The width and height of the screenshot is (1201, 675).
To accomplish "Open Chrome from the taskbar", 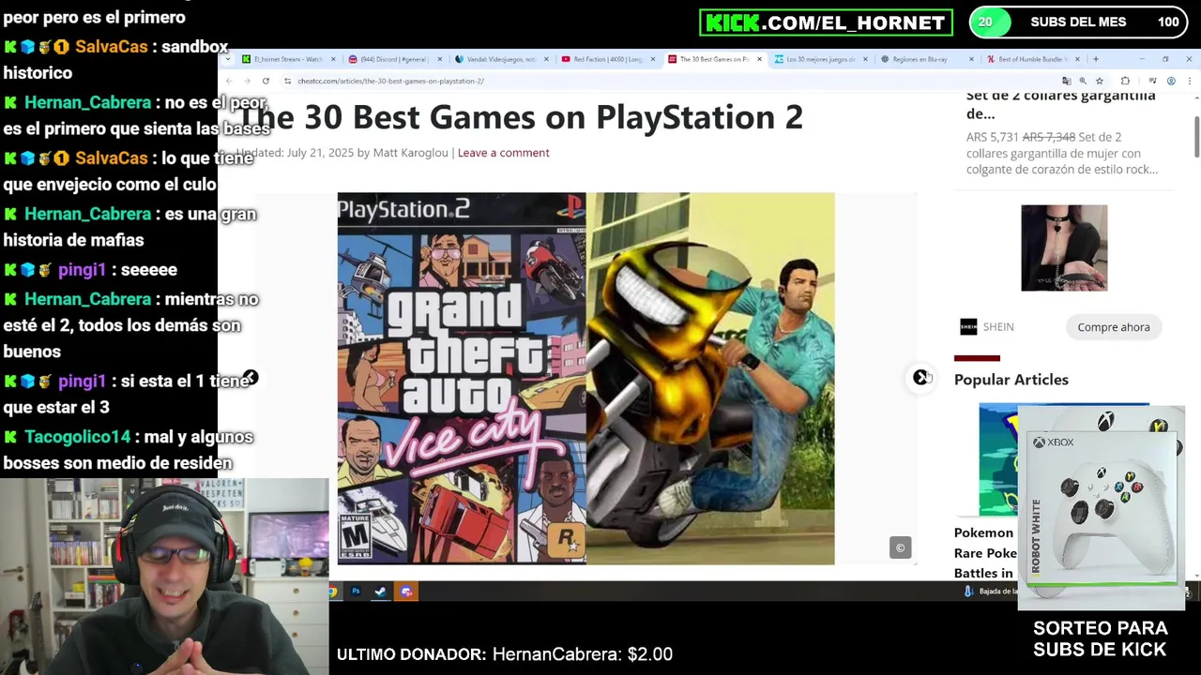I will tap(332, 592).
